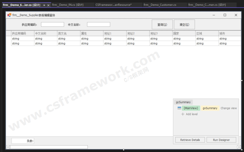Viewport: 244px width, 152px height.
Task: Open the frm_Demo_Customer.cs tab
Action: [x=160, y=5]
